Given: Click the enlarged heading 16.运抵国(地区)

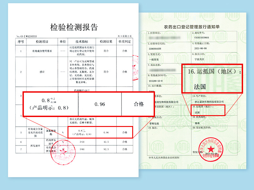Looking at the screenshot, I should click(214, 71).
